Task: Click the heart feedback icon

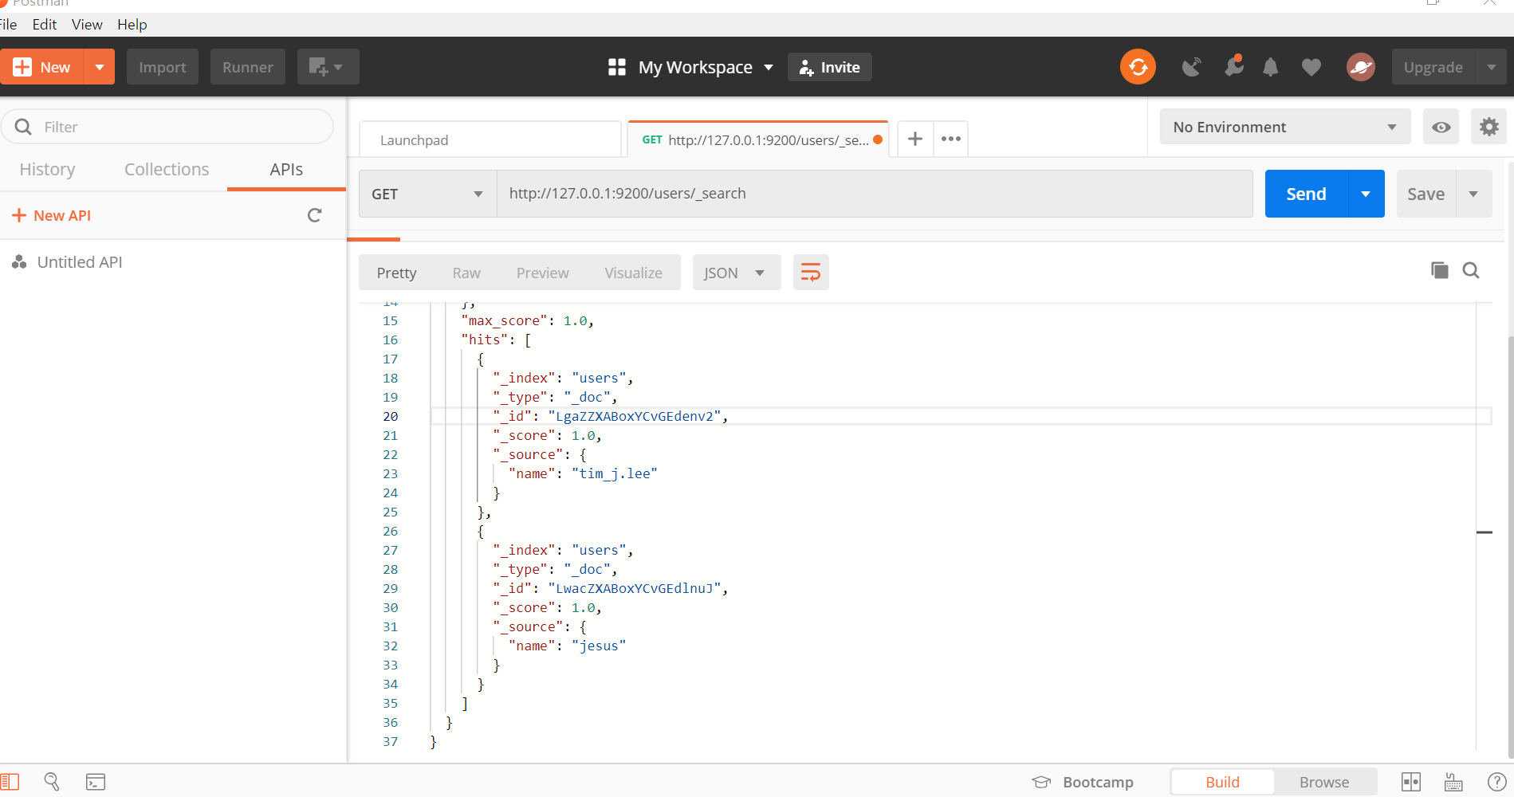Action: (x=1311, y=67)
